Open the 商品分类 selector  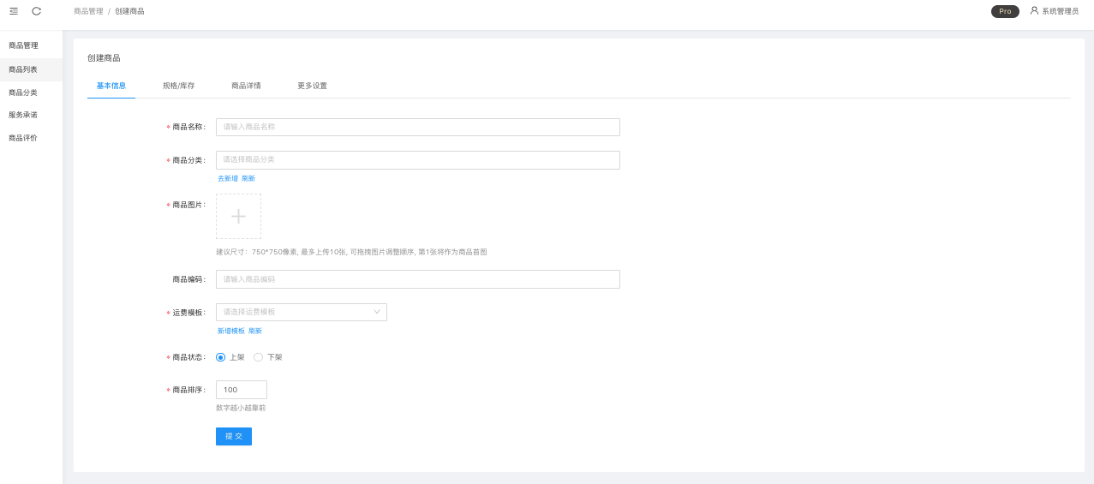[417, 160]
